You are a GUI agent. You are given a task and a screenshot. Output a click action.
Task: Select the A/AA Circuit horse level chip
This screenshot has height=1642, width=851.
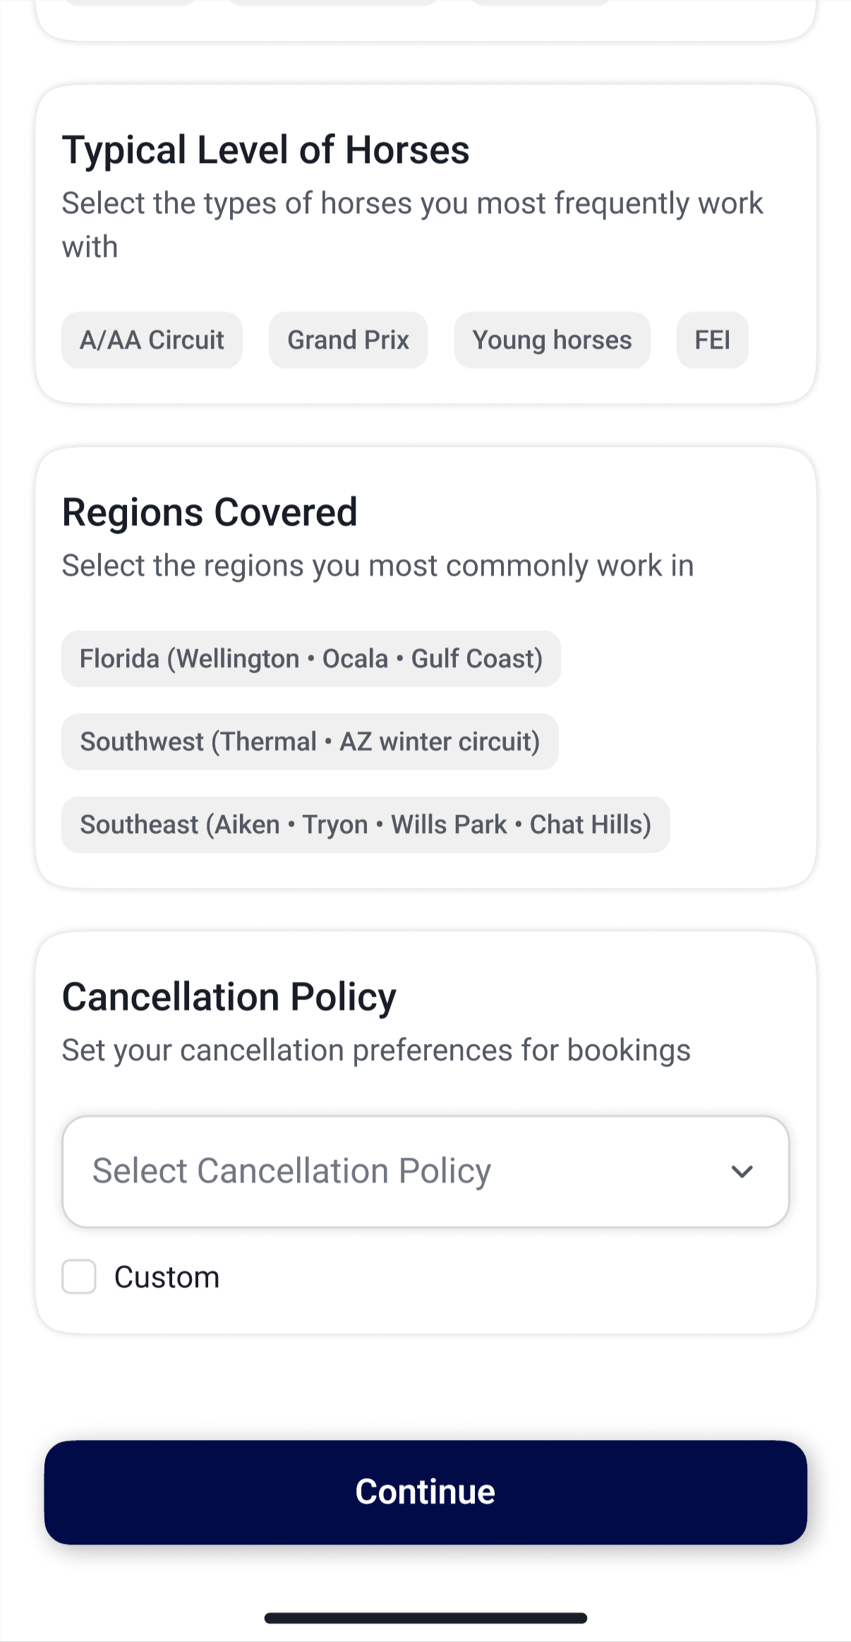click(152, 340)
